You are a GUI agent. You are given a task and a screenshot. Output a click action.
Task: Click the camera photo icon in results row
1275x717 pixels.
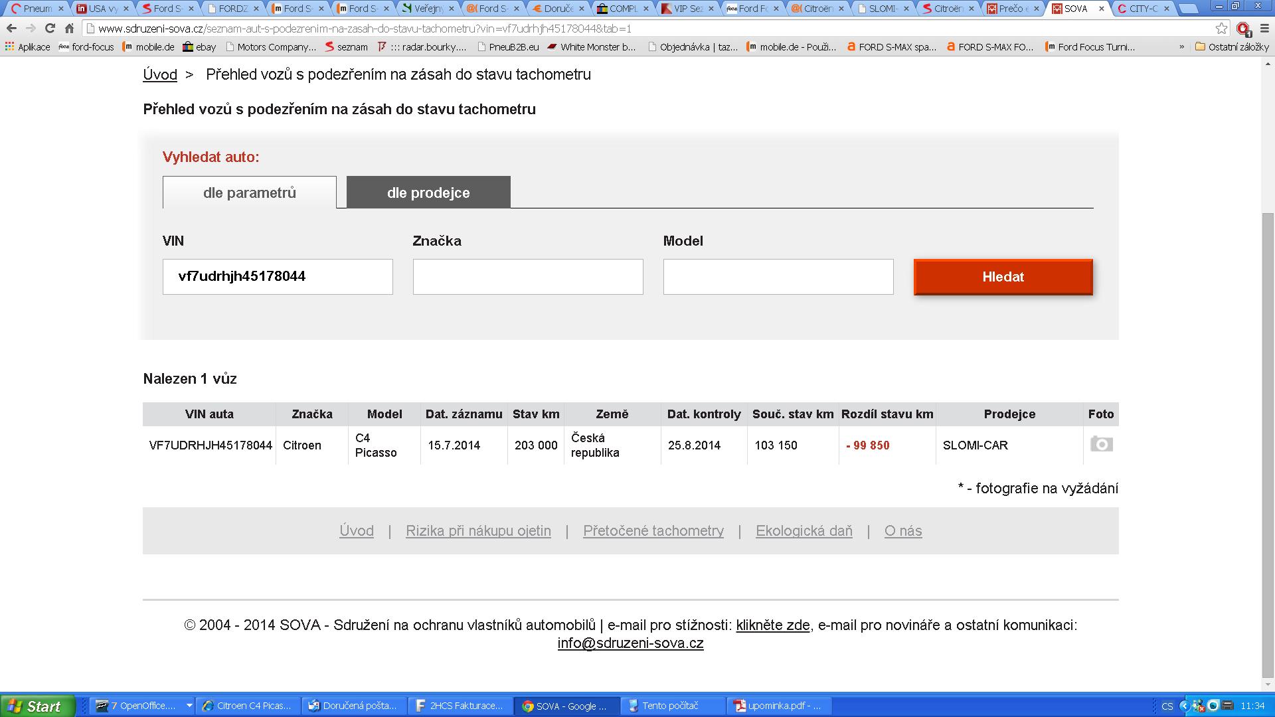point(1101,445)
